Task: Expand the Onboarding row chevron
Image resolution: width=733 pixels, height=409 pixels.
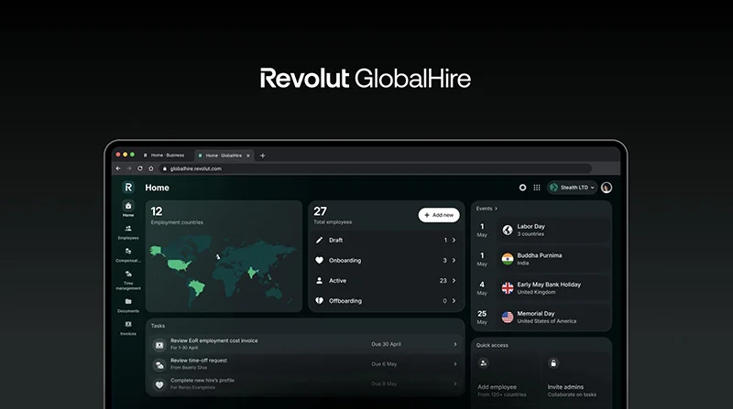Action: 454,260
